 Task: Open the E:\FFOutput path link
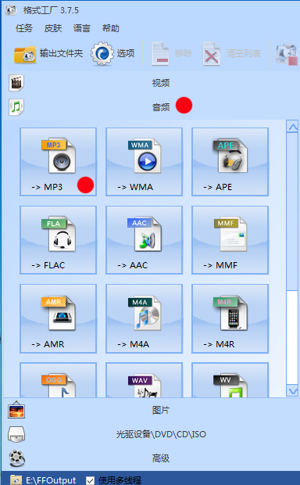[x=51, y=480]
